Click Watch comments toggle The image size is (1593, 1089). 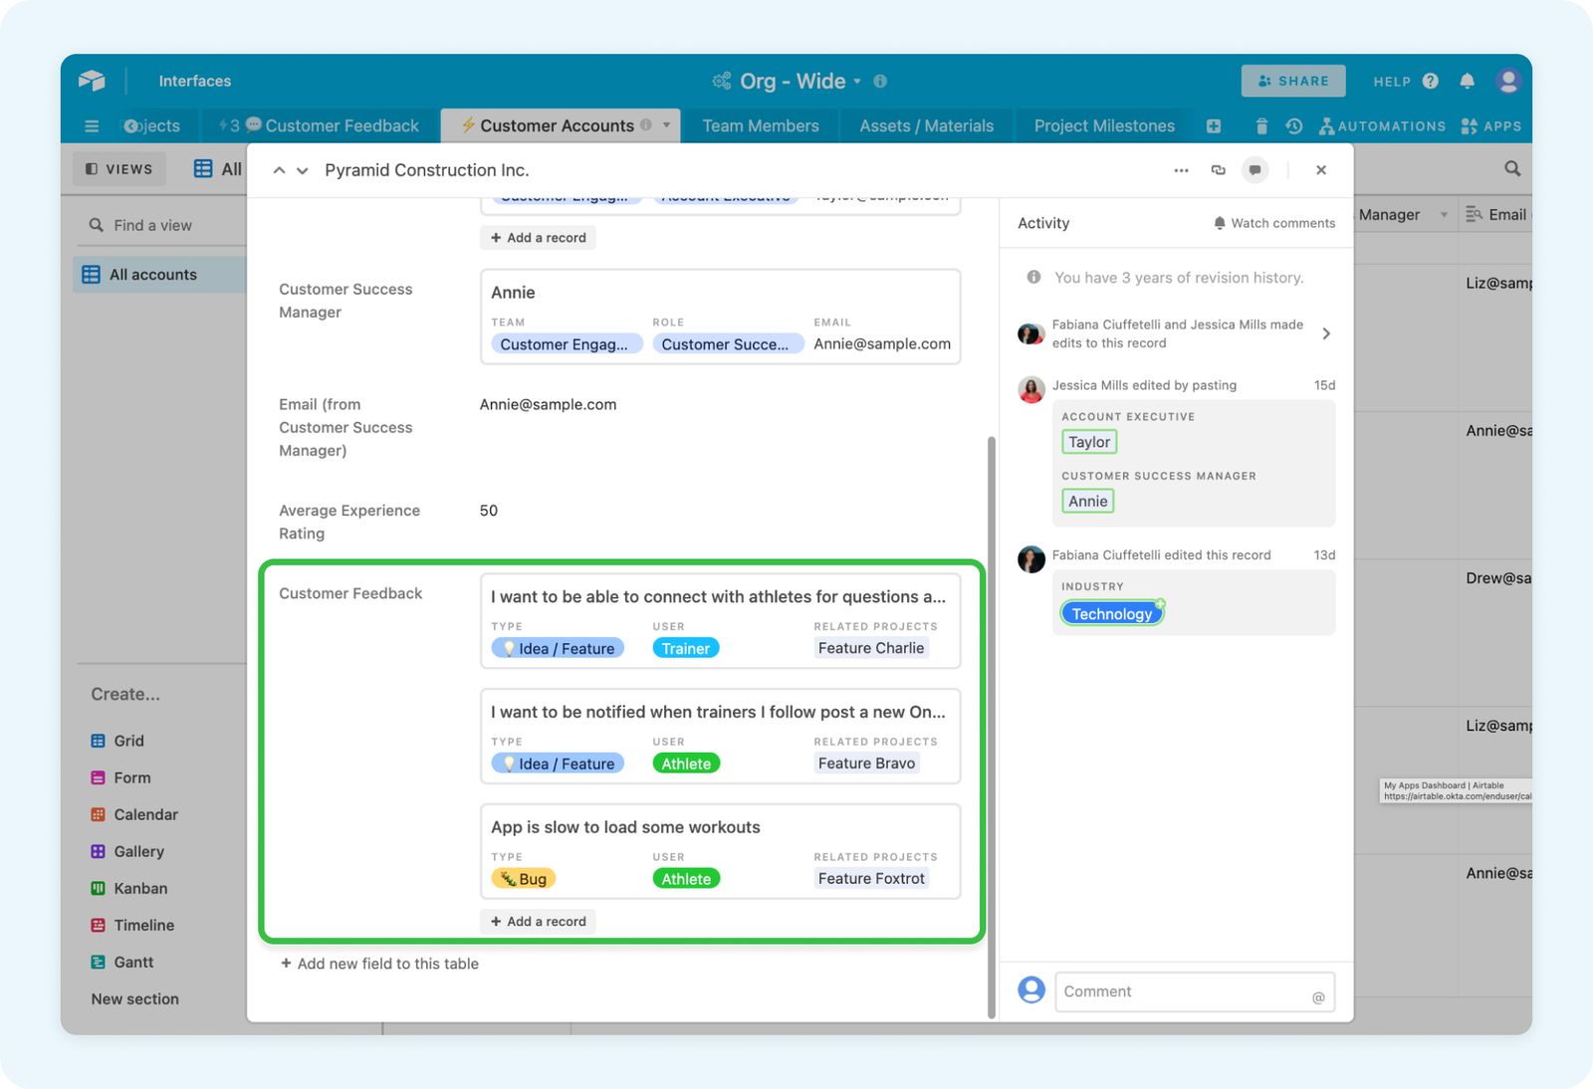click(x=1274, y=223)
